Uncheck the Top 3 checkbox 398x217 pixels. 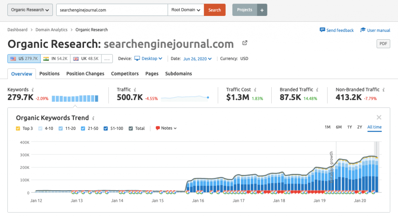pos(18,128)
